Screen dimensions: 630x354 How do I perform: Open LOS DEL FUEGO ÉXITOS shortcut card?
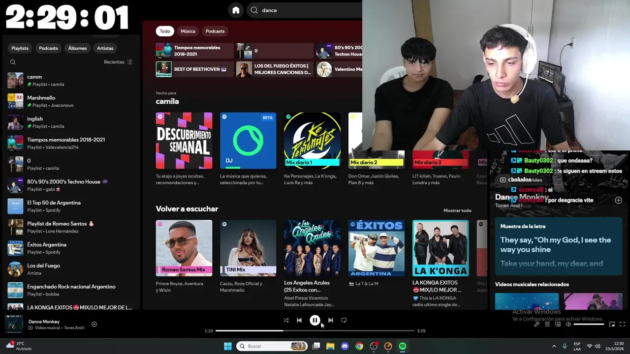click(x=275, y=69)
